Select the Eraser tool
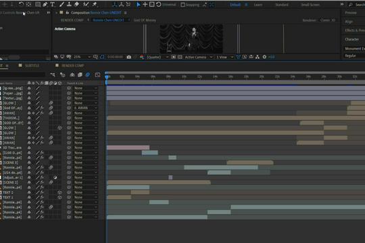The width and height of the screenshot is (365, 243). 77,4
